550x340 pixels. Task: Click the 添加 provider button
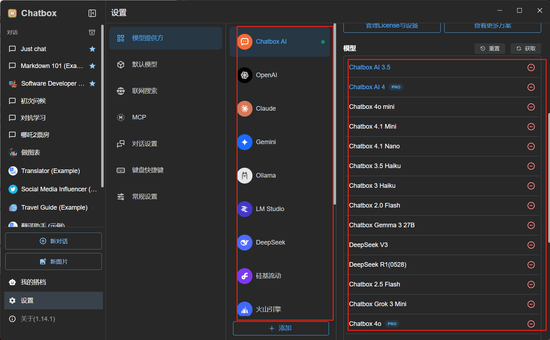pos(281,328)
